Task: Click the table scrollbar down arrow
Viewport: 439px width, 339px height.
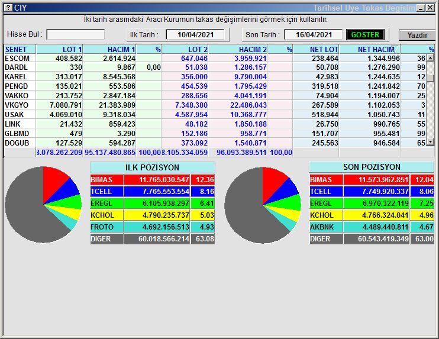Action: tap(430, 142)
